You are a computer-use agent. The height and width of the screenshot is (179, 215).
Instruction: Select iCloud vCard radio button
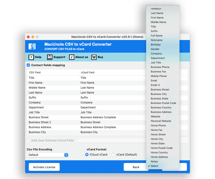coord(87,155)
